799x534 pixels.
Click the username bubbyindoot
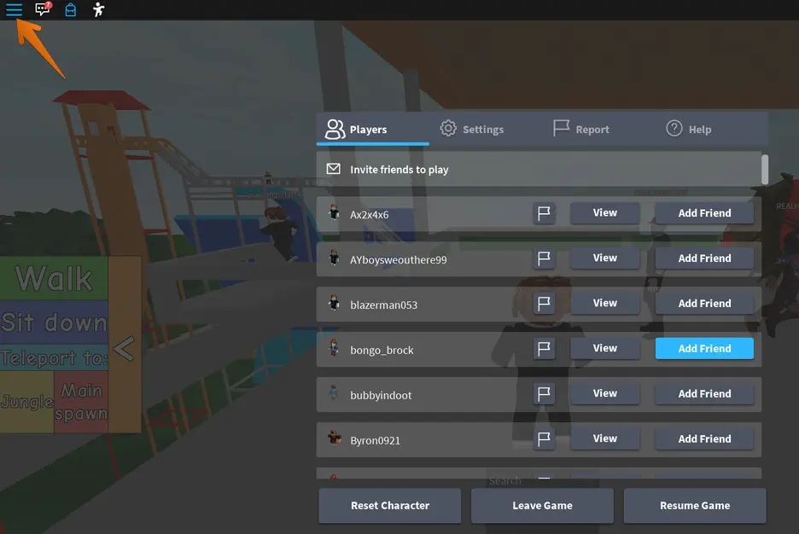381,395
